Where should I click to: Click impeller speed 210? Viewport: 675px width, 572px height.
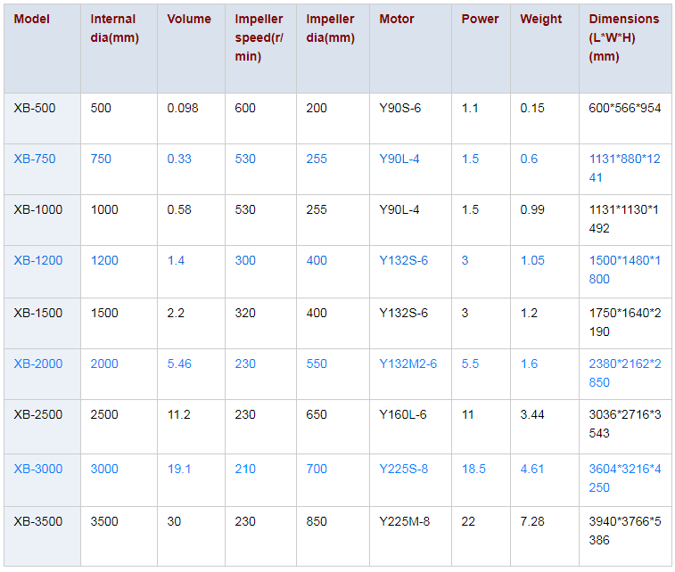pyautogui.click(x=245, y=469)
